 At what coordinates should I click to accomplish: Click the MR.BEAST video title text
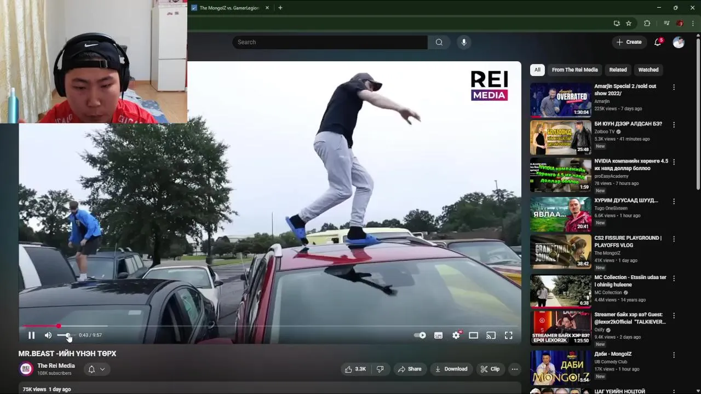pos(67,354)
